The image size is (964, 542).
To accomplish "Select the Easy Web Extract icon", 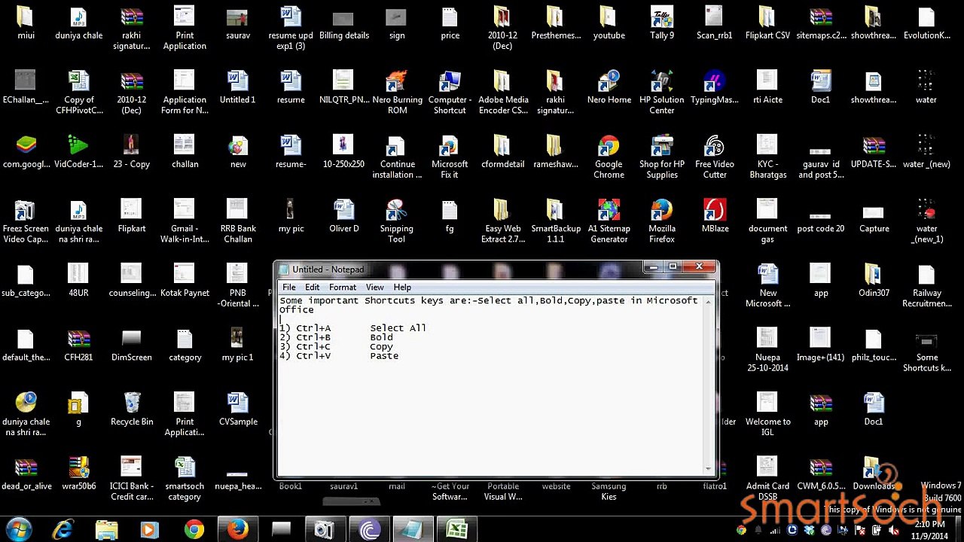I will click(x=502, y=221).
